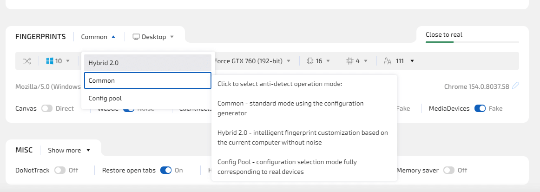The width and height of the screenshot is (540, 192).
Task: Click the Mozilla/5.0 user agent string
Action: (x=48, y=86)
